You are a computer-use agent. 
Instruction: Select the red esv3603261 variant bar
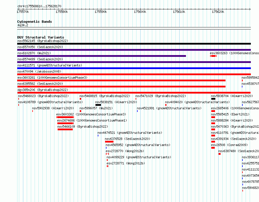[x=121, y=80]
